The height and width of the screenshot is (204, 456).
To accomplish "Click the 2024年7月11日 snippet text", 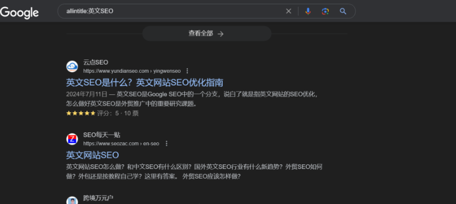I will [x=87, y=94].
